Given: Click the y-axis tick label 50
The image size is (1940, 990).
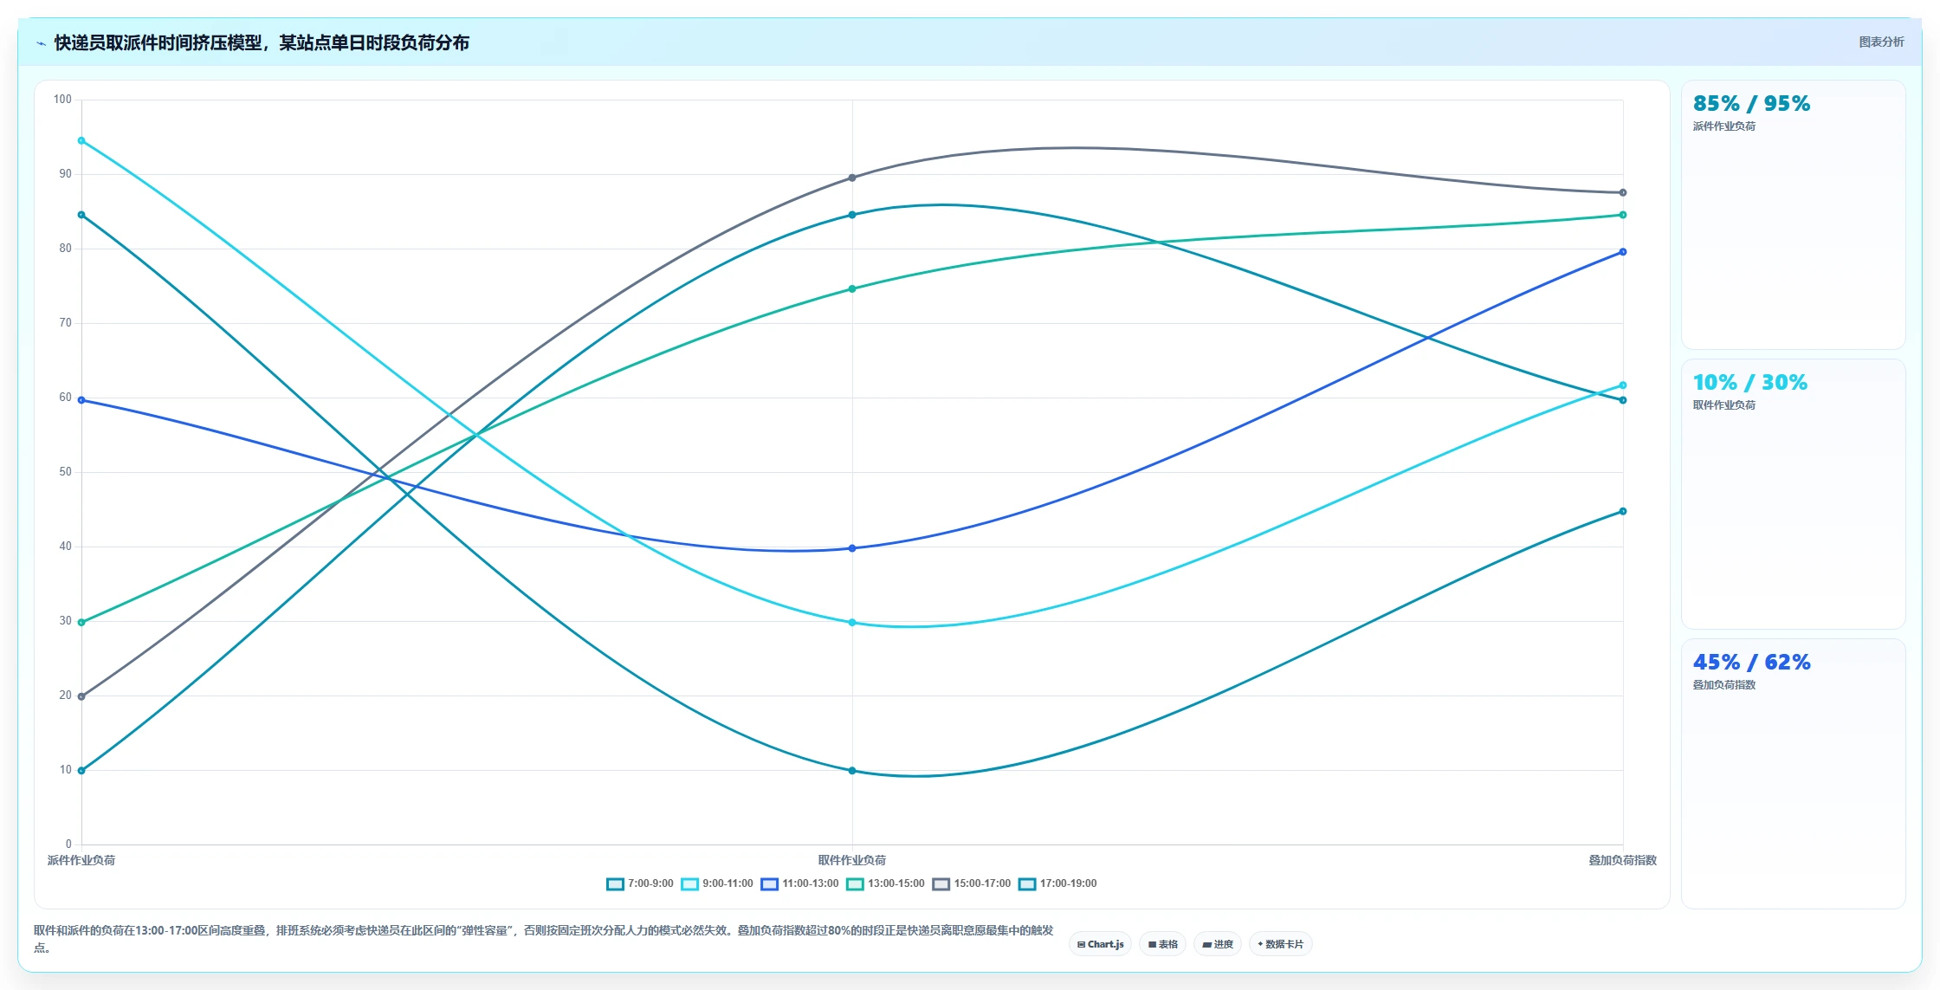Looking at the screenshot, I should [65, 472].
